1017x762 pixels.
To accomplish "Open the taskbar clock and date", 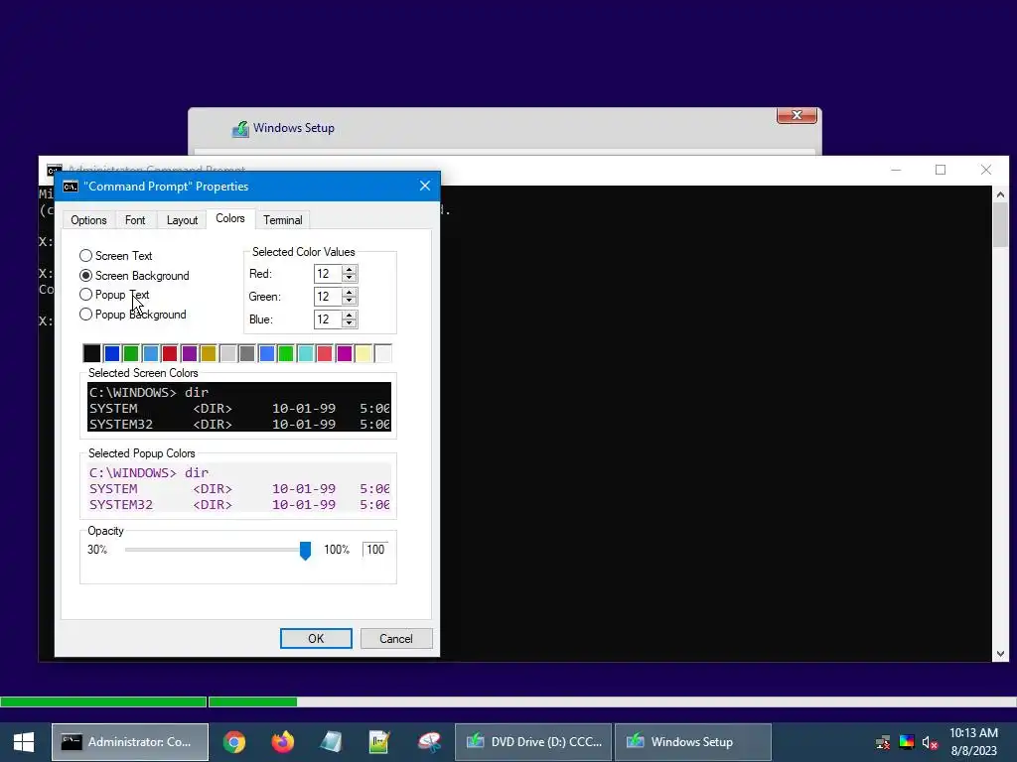I will point(973,742).
